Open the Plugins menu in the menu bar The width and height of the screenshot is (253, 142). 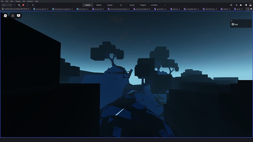[x=18, y=1]
